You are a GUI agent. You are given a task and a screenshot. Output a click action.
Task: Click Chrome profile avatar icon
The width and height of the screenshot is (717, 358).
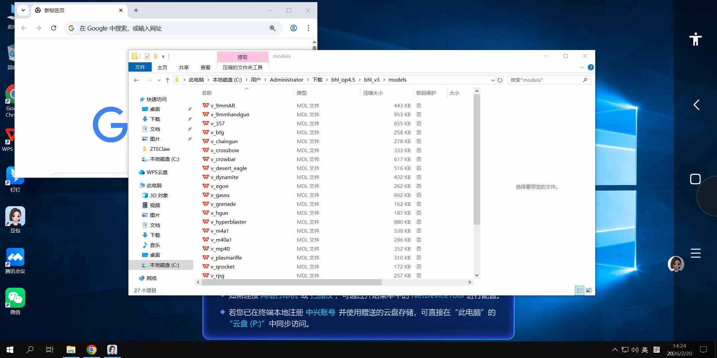293,28
